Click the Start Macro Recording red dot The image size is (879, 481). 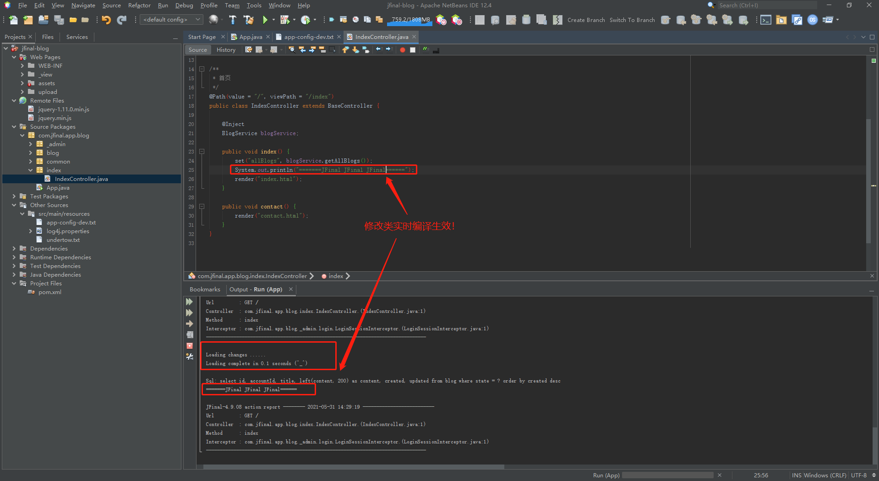(402, 50)
